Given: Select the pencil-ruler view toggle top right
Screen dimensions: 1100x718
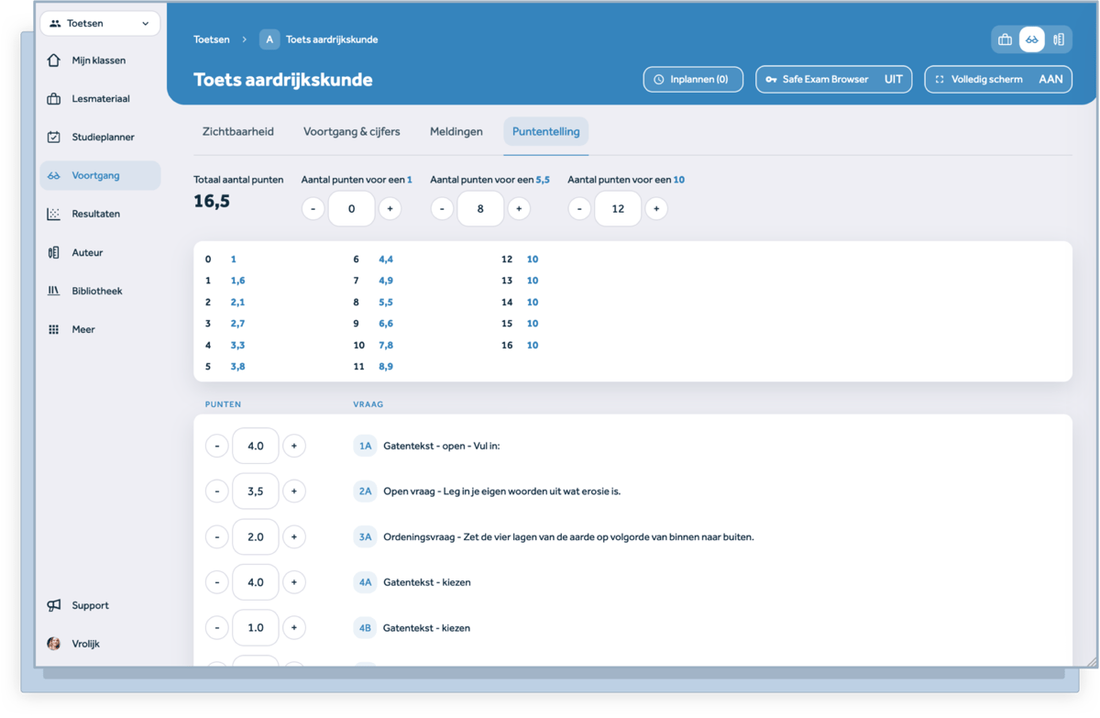Looking at the screenshot, I should pos(1060,39).
